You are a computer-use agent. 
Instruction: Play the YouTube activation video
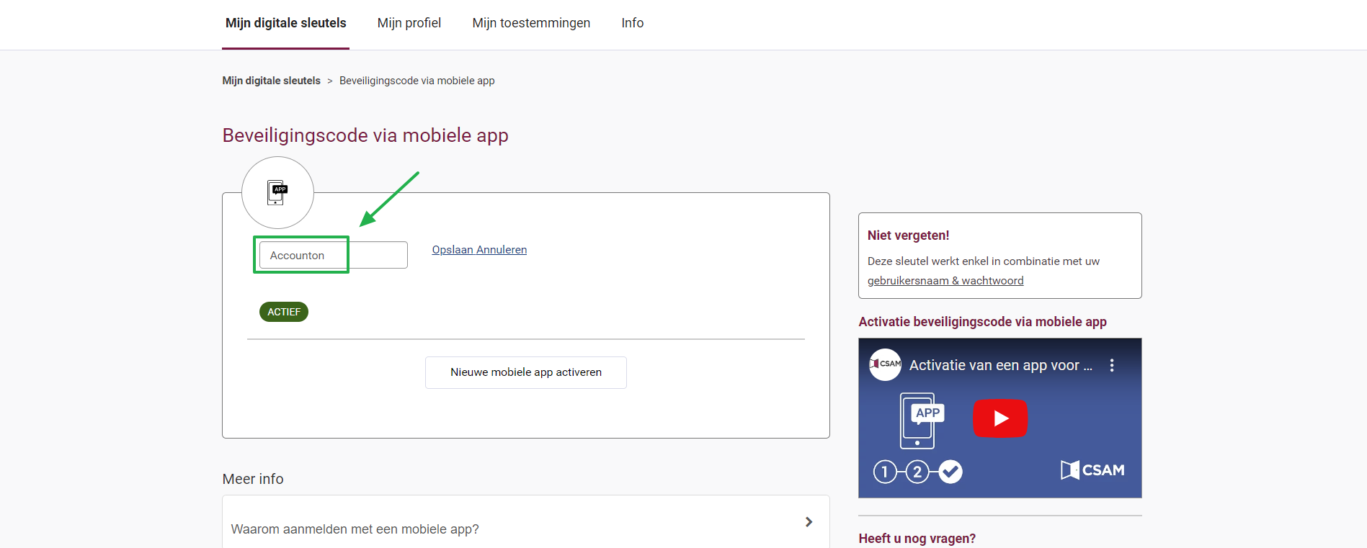(x=999, y=418)
